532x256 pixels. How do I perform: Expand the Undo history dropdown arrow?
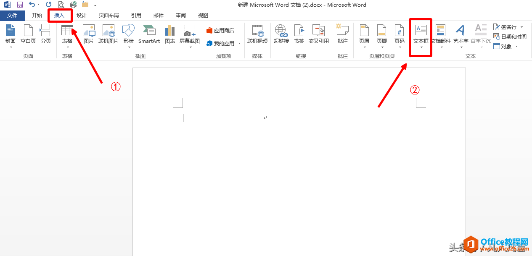coord(39,5)
